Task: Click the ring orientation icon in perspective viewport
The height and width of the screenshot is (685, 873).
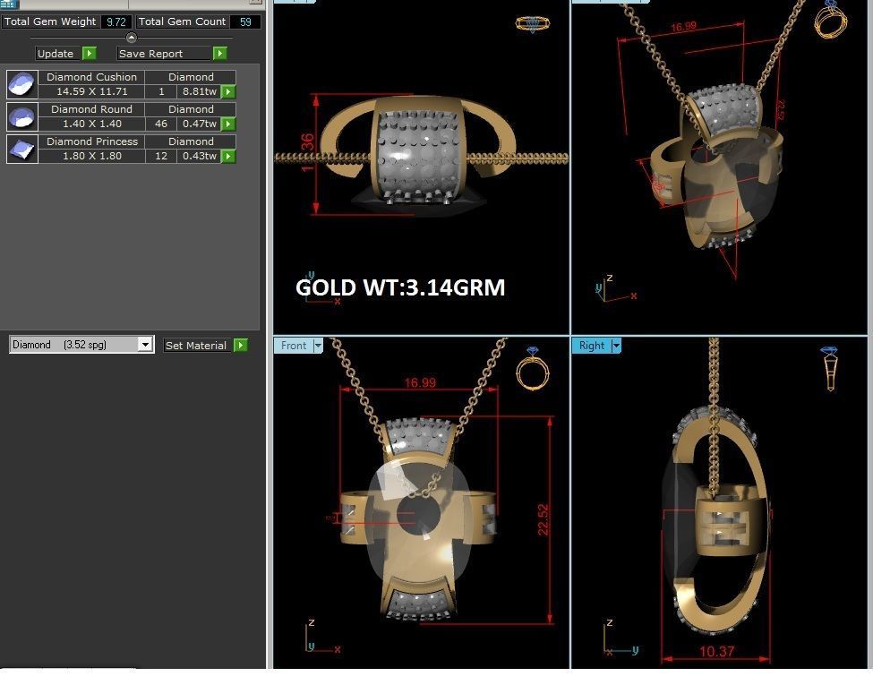Action: pos(831,20)
